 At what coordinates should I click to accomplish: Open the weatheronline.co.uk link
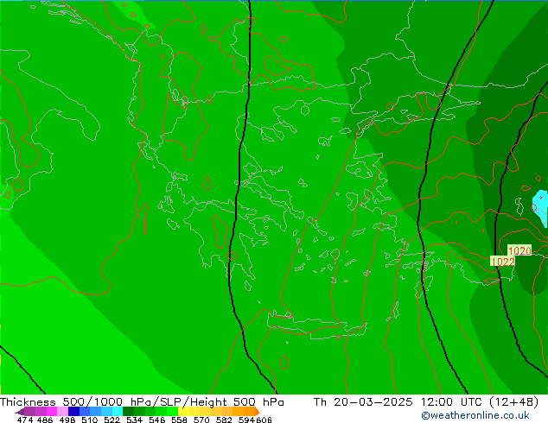[475, 415]
